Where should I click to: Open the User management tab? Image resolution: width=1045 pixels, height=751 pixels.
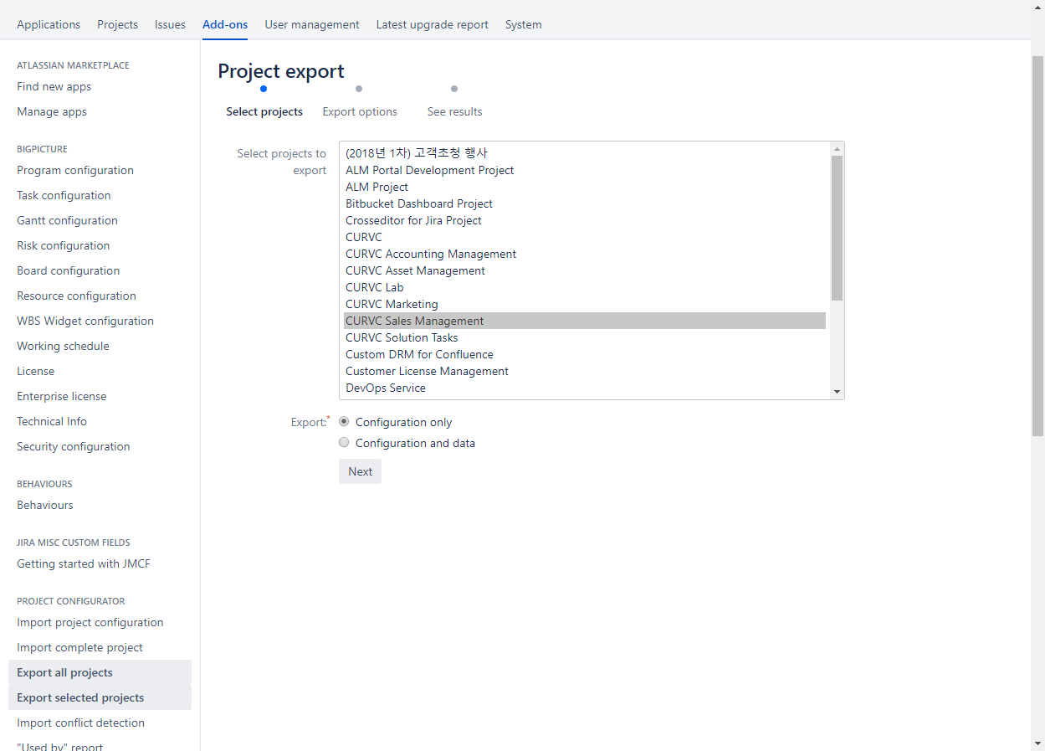pos(312,24)
